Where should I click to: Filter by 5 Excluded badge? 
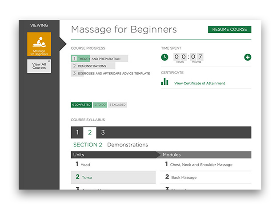[117, 105]
